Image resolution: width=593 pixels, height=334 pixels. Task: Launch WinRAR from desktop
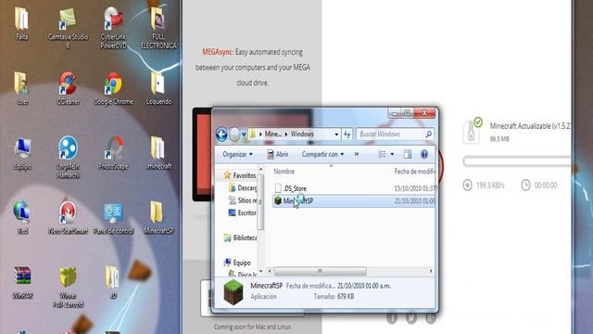point(22,282)
